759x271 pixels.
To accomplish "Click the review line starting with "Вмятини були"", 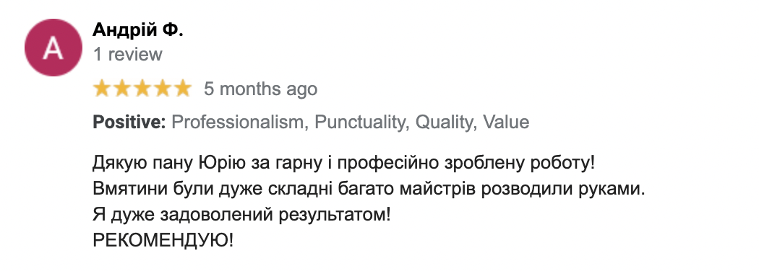I will pos(369,189).
